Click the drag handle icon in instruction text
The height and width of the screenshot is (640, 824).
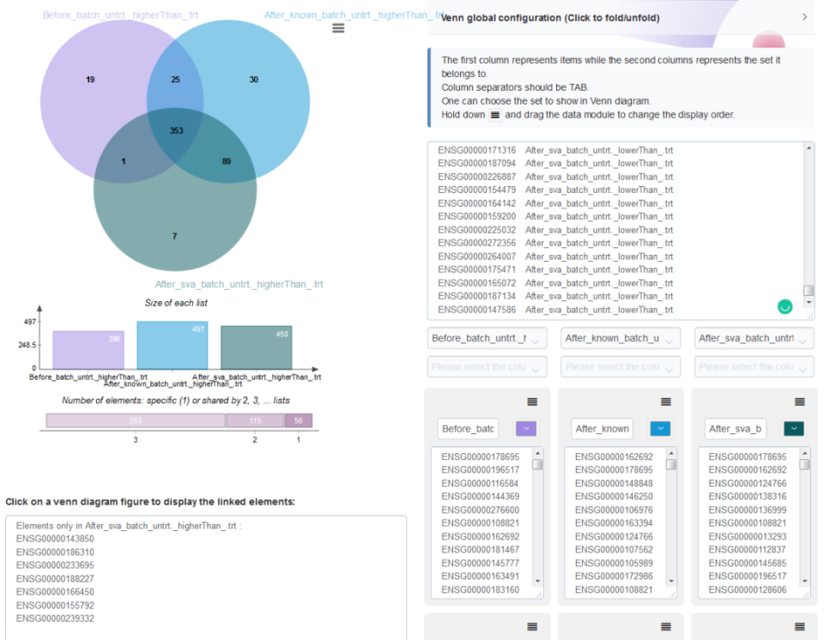point(495,115)
